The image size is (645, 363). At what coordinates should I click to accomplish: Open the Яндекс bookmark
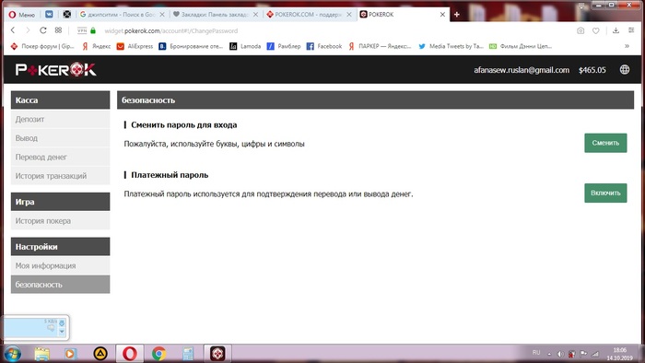click(x=96, y=46)
